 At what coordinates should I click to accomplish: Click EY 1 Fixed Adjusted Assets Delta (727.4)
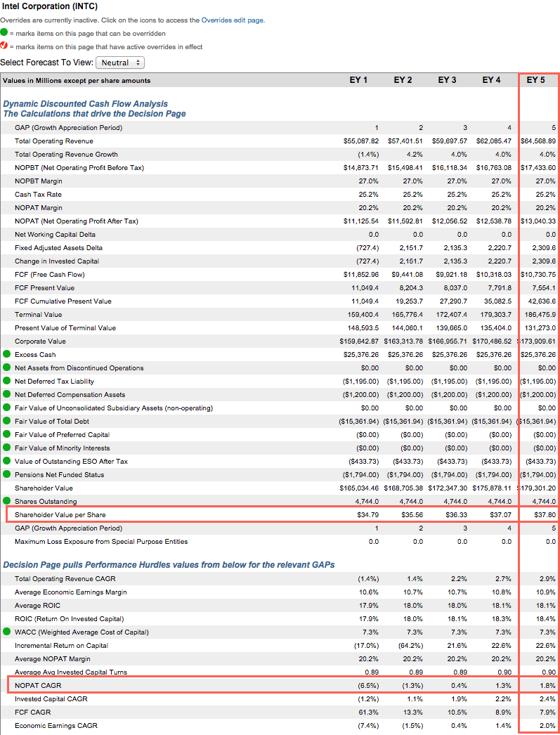click(367, 248)
